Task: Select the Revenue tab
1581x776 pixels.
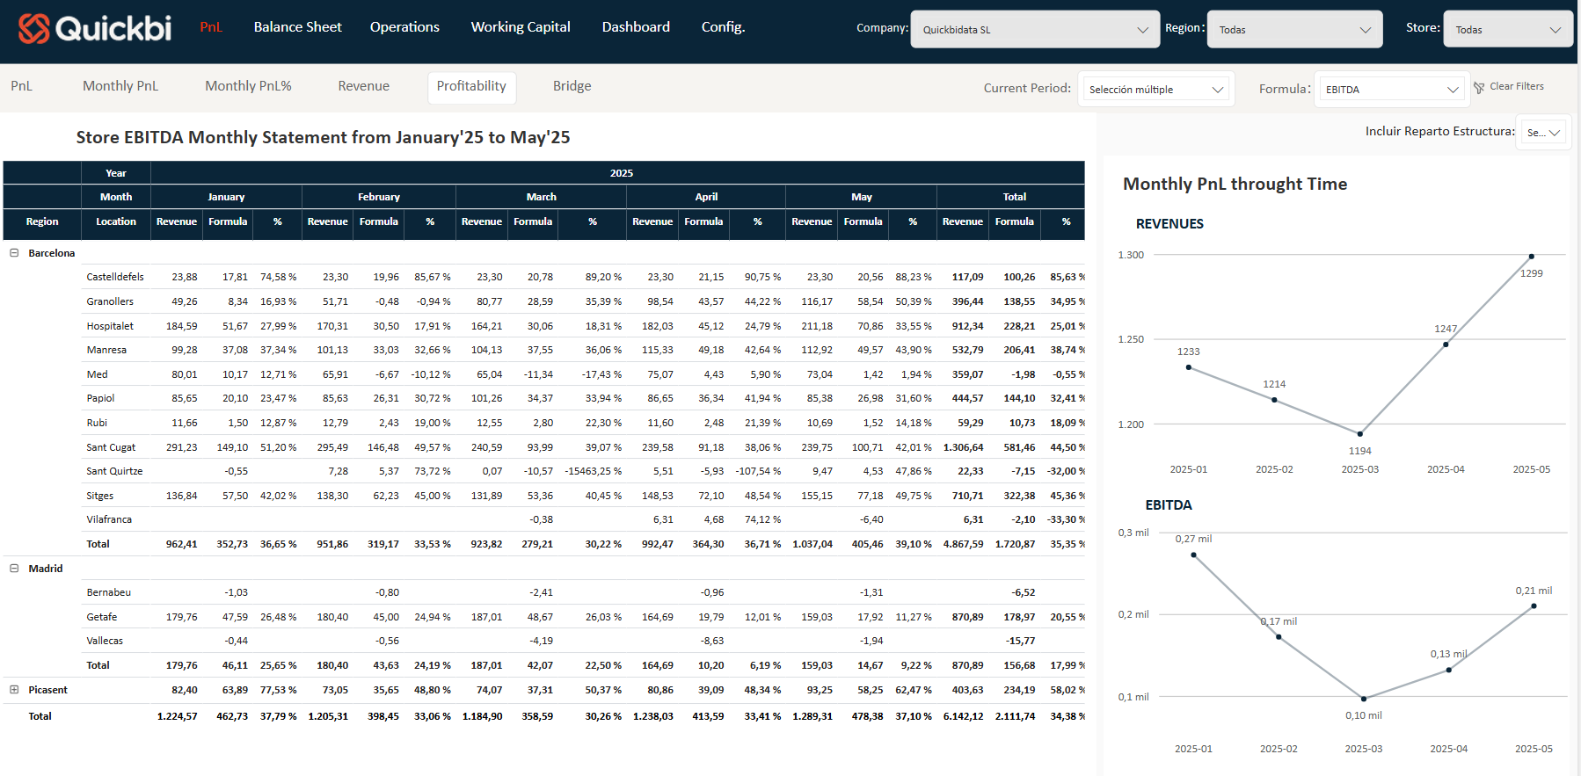Action: (x=363, y=86)
